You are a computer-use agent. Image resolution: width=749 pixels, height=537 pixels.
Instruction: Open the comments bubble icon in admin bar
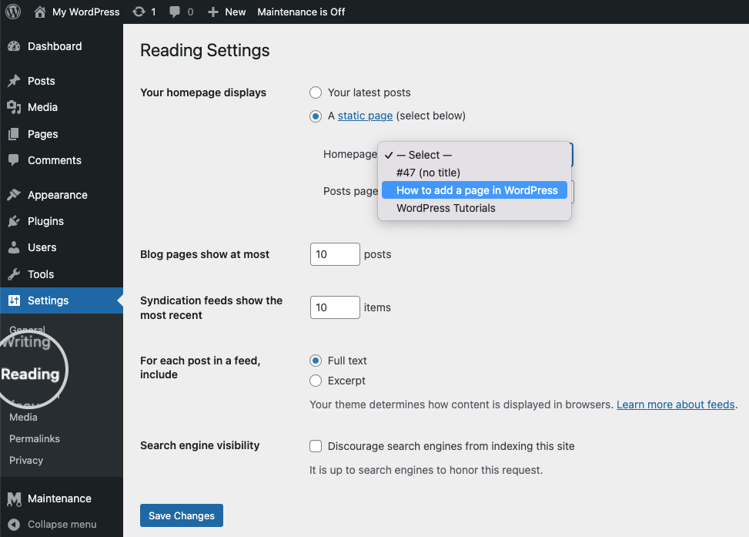coord(175,12)
